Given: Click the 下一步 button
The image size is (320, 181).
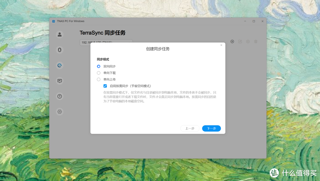Looking at the screenshot, I should click(211, 128).
